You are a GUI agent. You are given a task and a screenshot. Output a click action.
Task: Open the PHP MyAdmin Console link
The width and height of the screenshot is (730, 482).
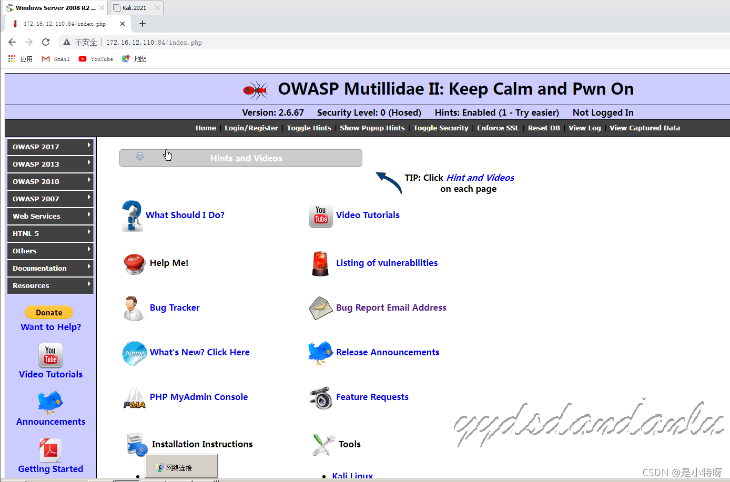pyautogui.click(x=199, y=397)
